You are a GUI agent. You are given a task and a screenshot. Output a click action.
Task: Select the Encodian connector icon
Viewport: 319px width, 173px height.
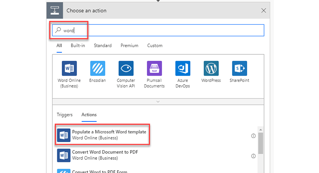tap(98, 68)
